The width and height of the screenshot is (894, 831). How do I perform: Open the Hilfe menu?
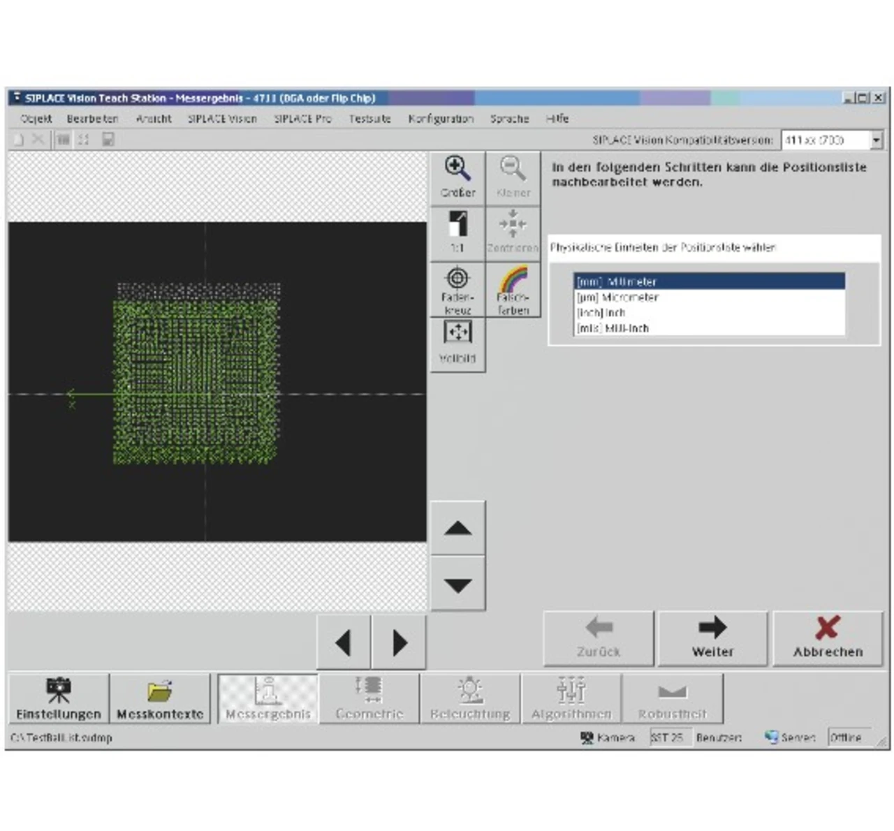[x=557, y=119]
